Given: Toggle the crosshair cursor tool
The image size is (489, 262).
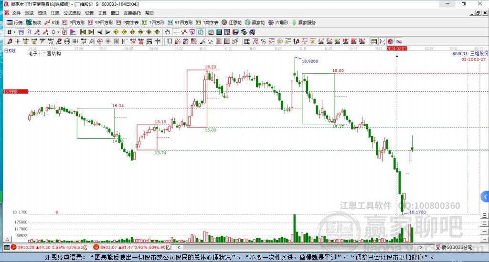Looking at the screenshot, I should click(176, 32).
